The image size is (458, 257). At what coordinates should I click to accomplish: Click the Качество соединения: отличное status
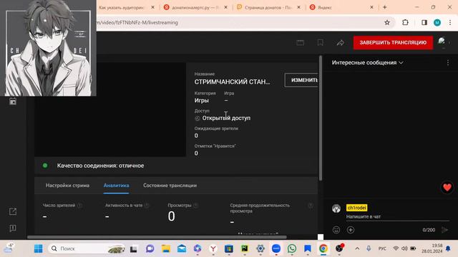(100, 166)
